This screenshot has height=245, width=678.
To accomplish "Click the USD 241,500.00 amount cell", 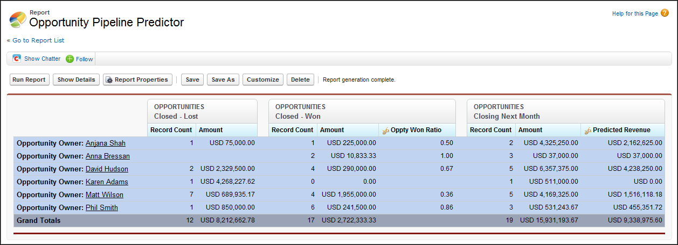I will (351, 207).
